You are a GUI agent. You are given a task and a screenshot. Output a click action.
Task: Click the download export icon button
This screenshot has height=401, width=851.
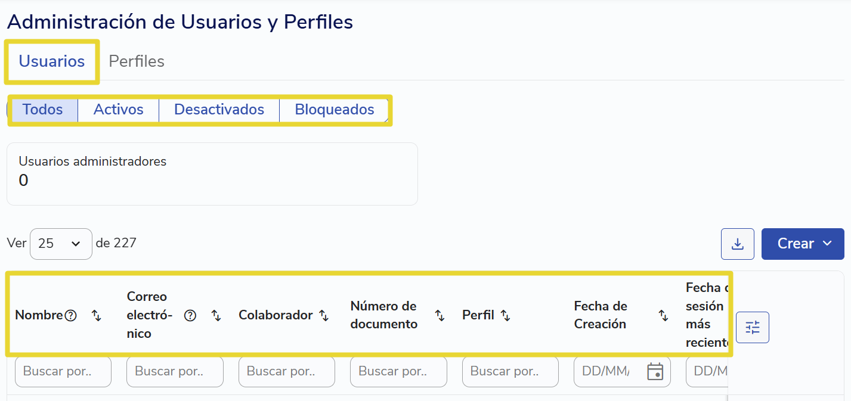738,244
